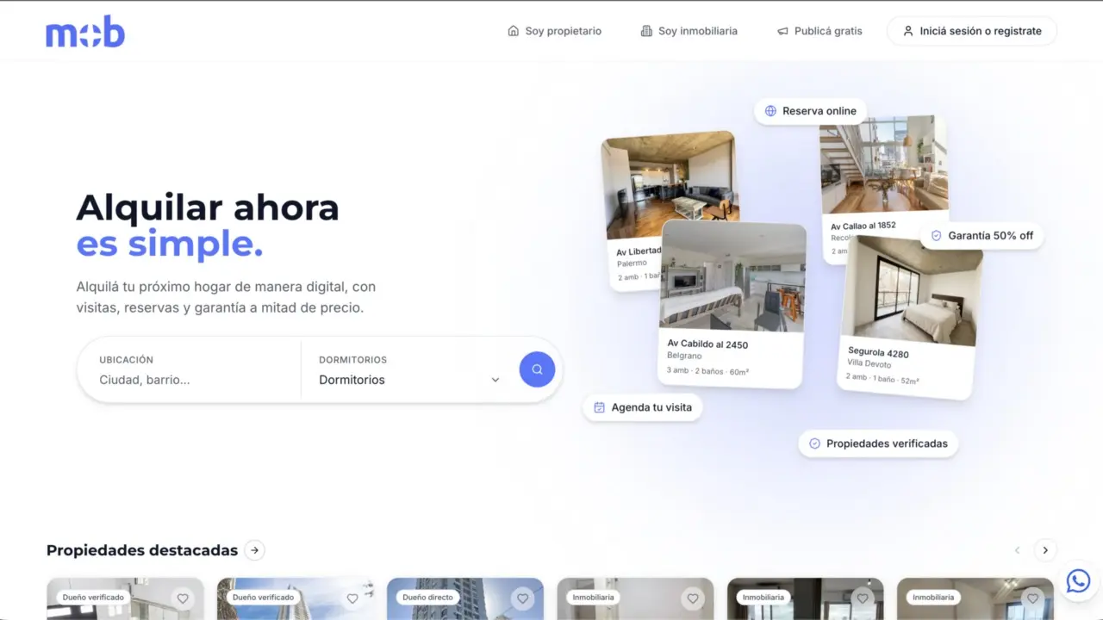
Task: Click the Propiedades destacadas heading
Action: click(x=142, y=550)
